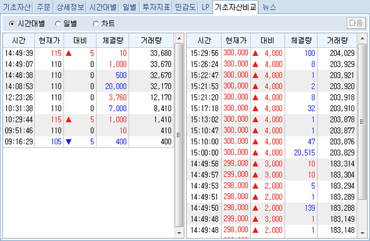Click the 다음 button
The height and width of the screenshot is (241, 370).
click(x=356, y=23)
